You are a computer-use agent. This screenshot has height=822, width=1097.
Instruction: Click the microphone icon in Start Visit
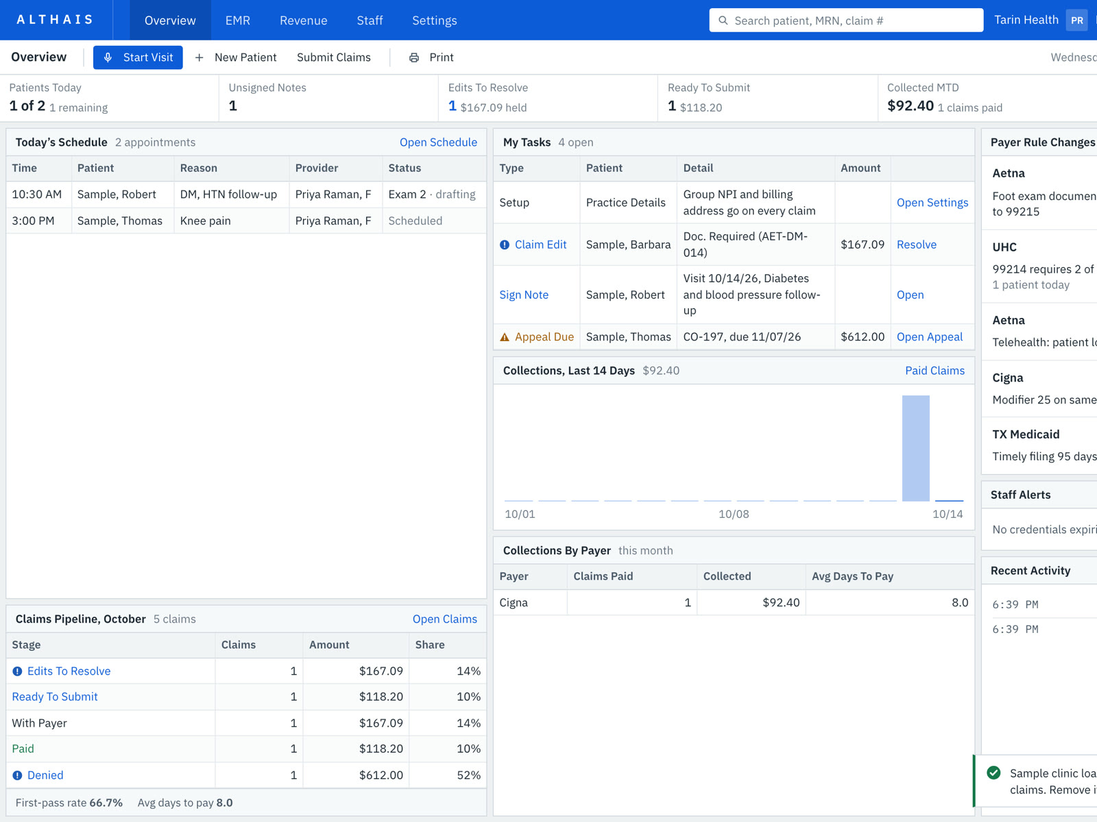coord(108,58)
